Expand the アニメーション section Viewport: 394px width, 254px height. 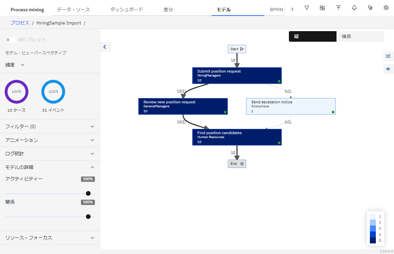point(50,140)
